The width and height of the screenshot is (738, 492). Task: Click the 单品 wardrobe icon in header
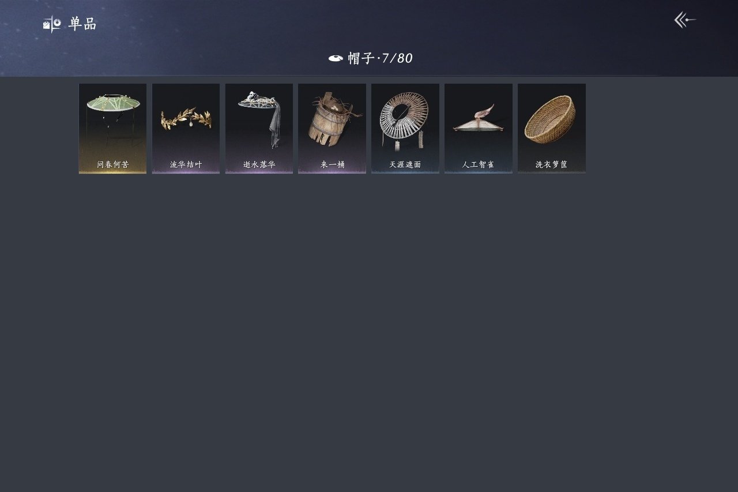pos(52,24)
